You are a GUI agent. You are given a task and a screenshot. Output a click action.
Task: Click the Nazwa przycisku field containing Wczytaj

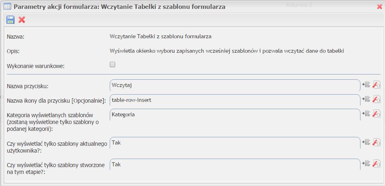pos(235,85)
